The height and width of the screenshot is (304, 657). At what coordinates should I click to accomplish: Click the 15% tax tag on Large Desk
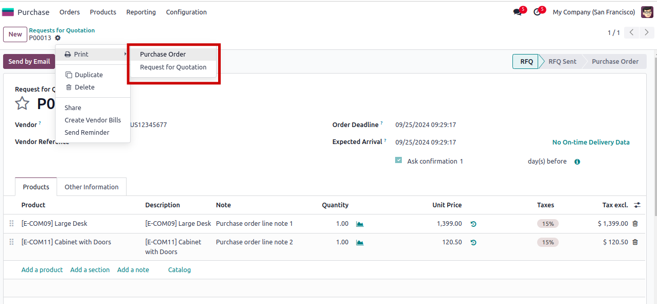tap(547, 224)
